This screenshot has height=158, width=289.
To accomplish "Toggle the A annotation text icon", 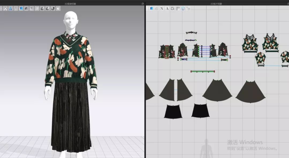I will (x=167, y=9).
